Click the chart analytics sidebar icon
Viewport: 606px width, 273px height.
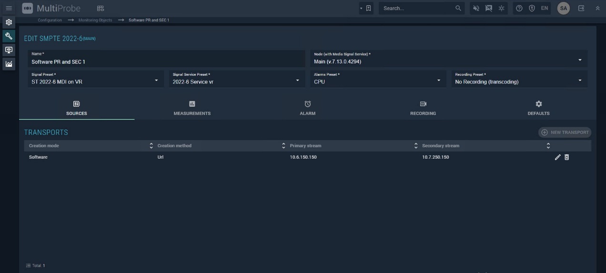pyautogui.click(x=9, y=64)
